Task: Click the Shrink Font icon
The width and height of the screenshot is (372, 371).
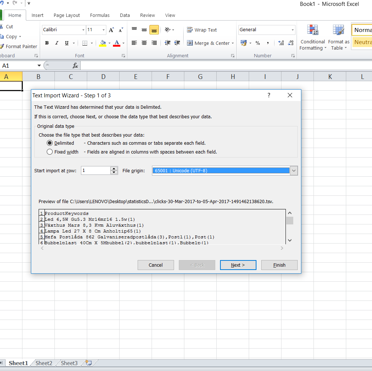Action: pyautogui.click(x=121, y=30)
